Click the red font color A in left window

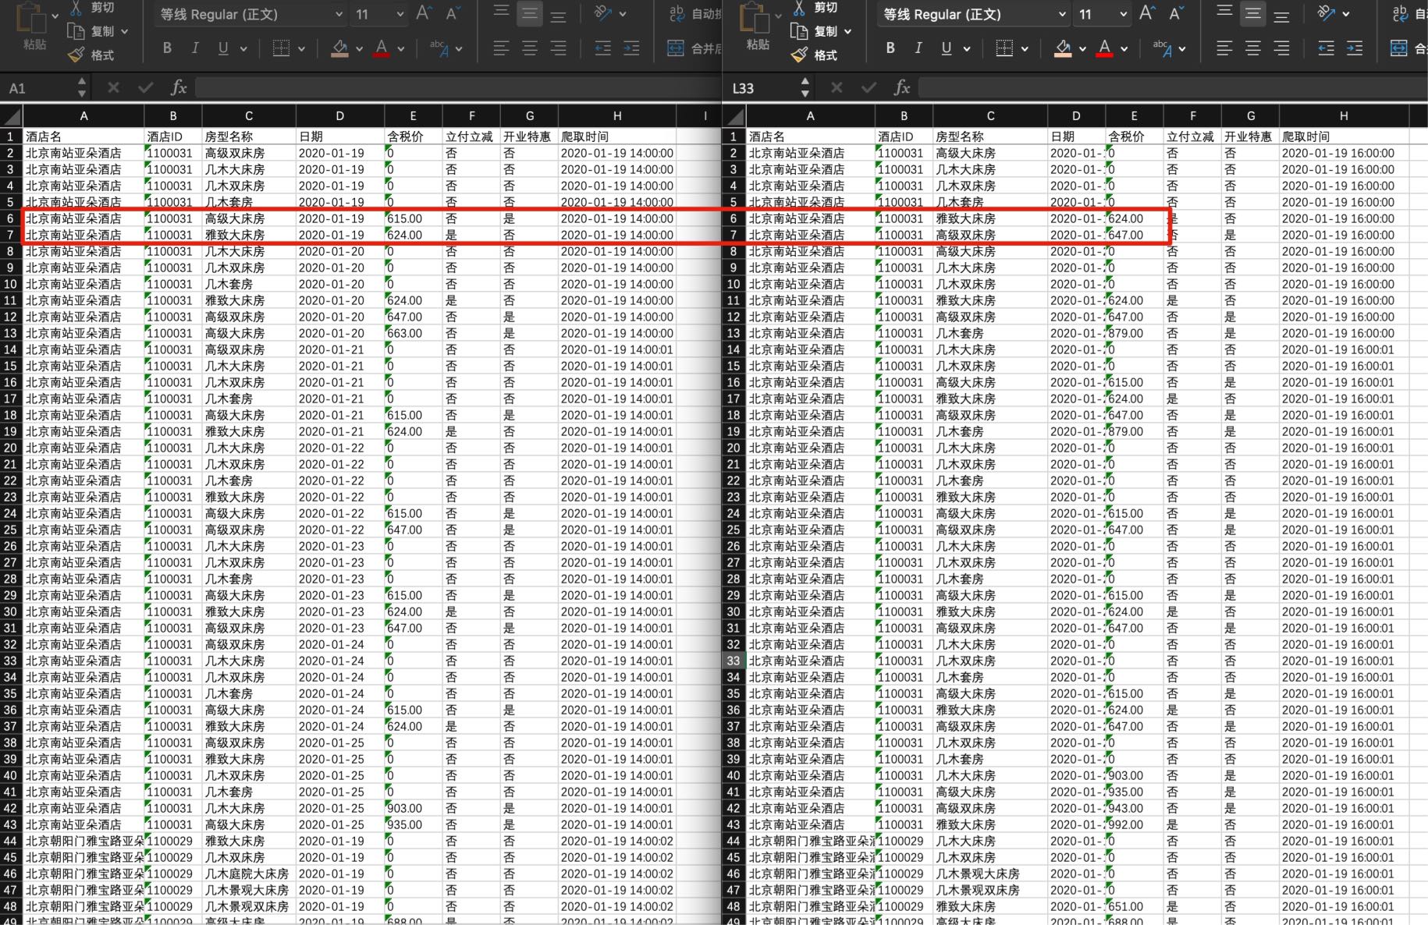(x=382, y=48)
